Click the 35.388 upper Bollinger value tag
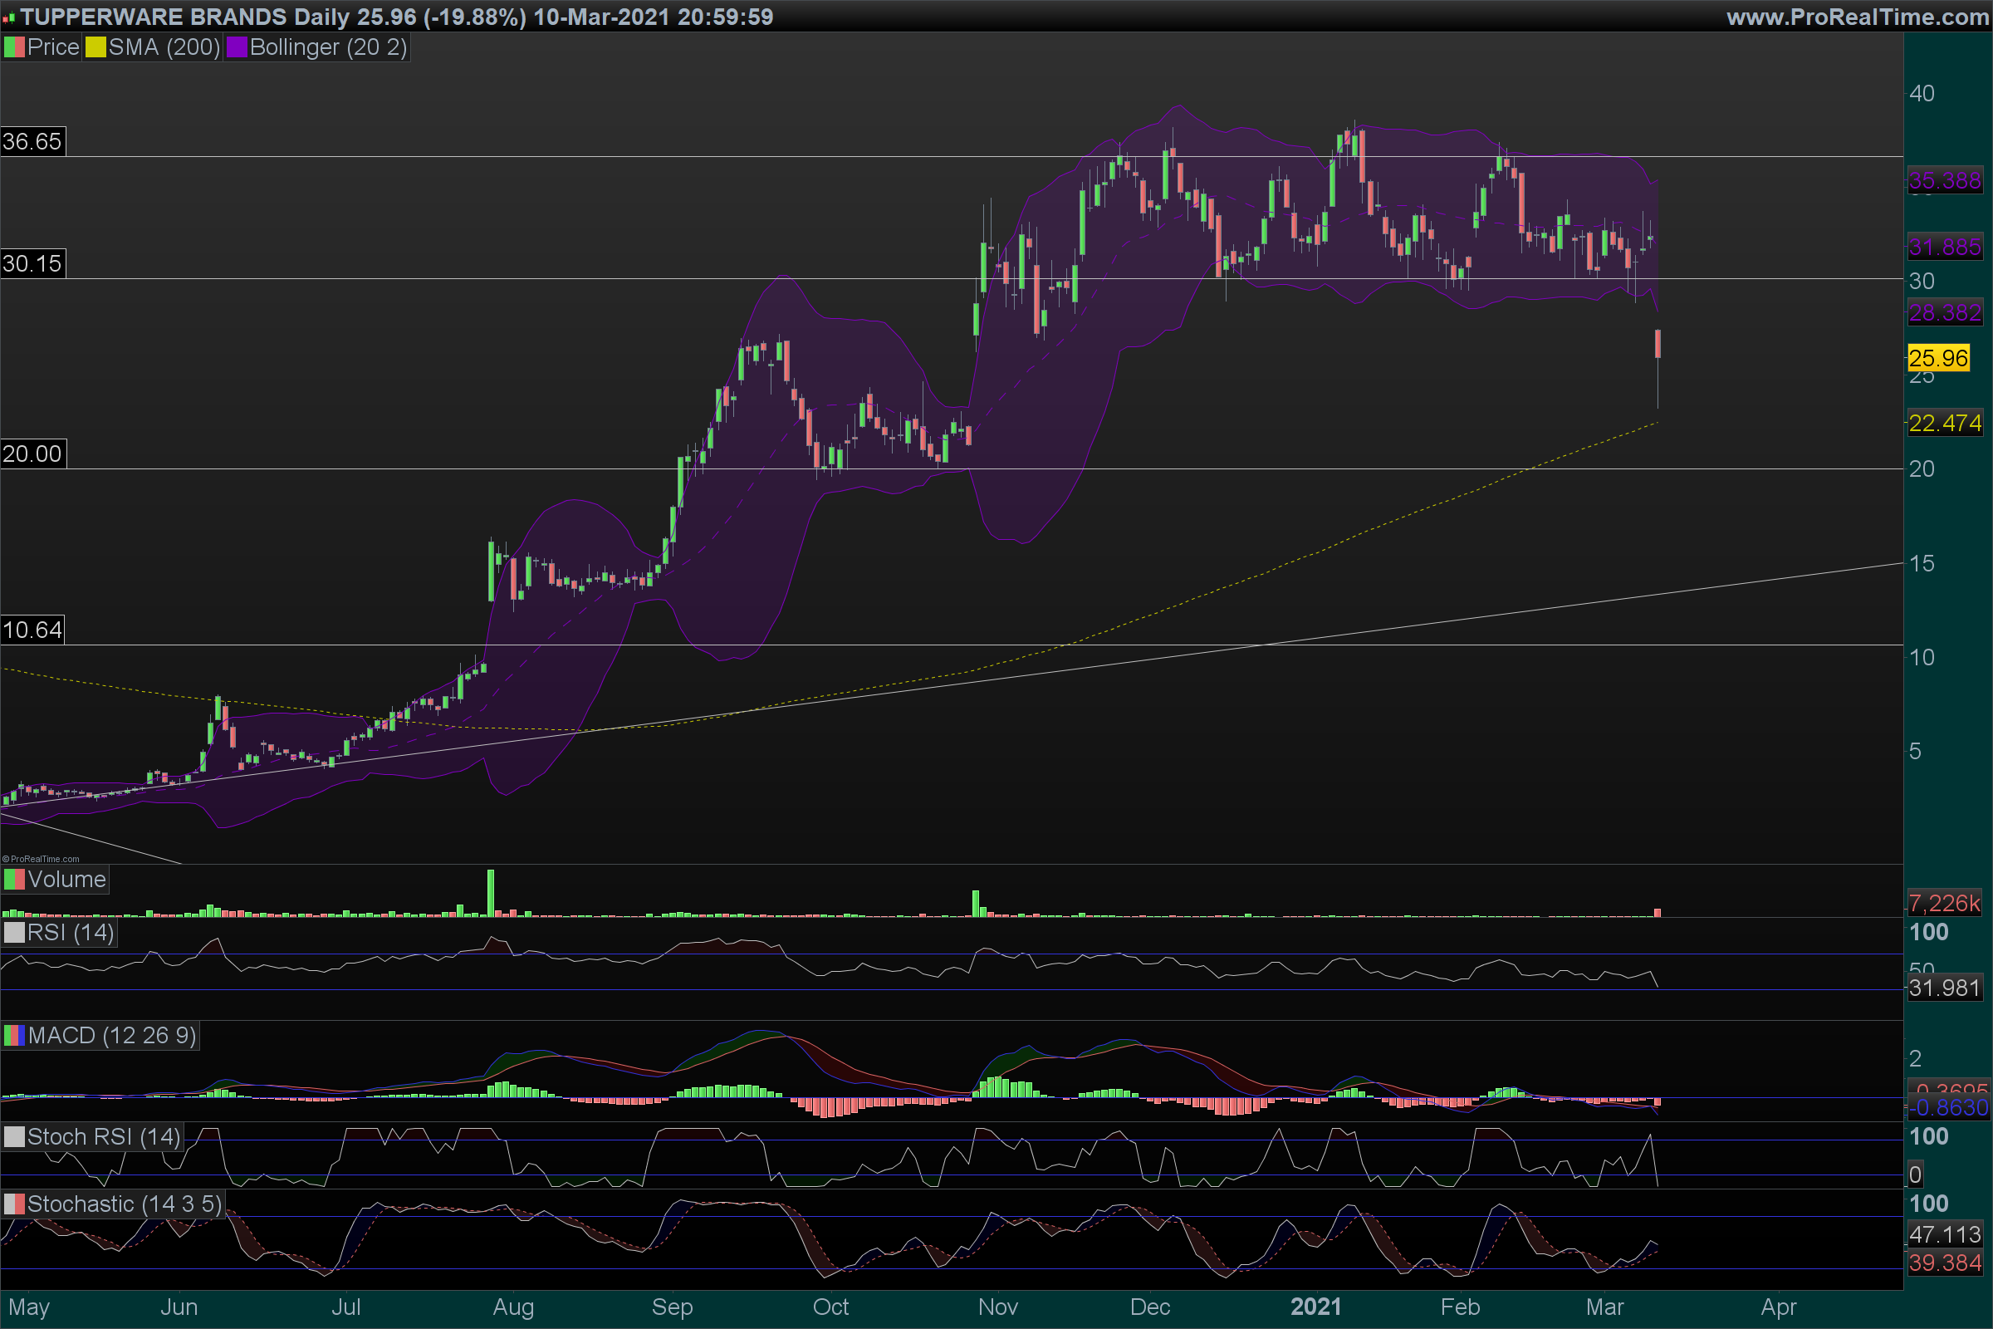The height and width of the screenshot is (1329, 1993). [1944, 180]
